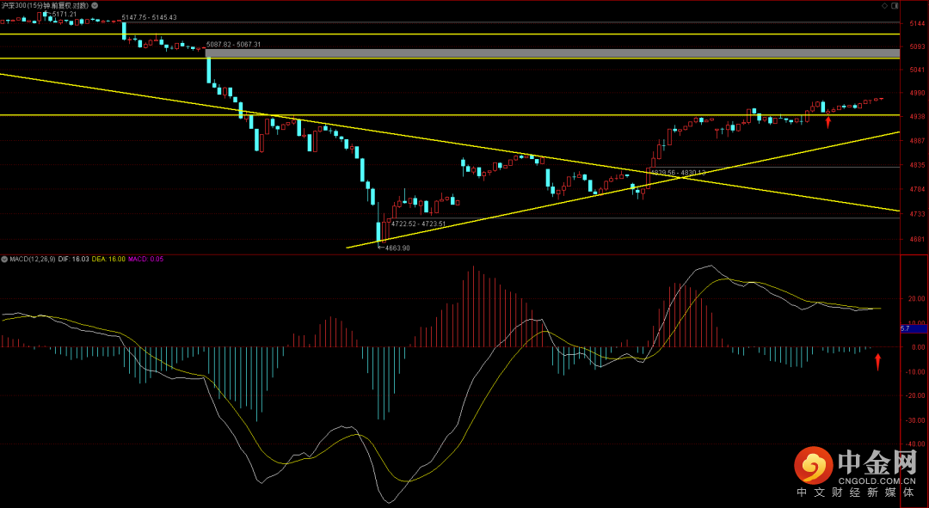Expand the MACD indicator dropdown arrow
This screenshot has height=508, width=929.
coord(4,258)
